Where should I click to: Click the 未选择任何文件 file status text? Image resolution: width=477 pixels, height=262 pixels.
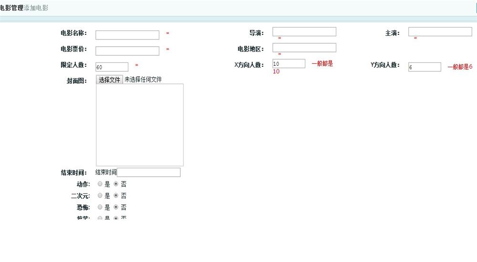(x=143, y=80)
